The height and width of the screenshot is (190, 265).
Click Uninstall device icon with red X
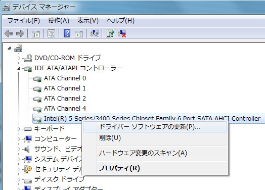pos(122,33)
